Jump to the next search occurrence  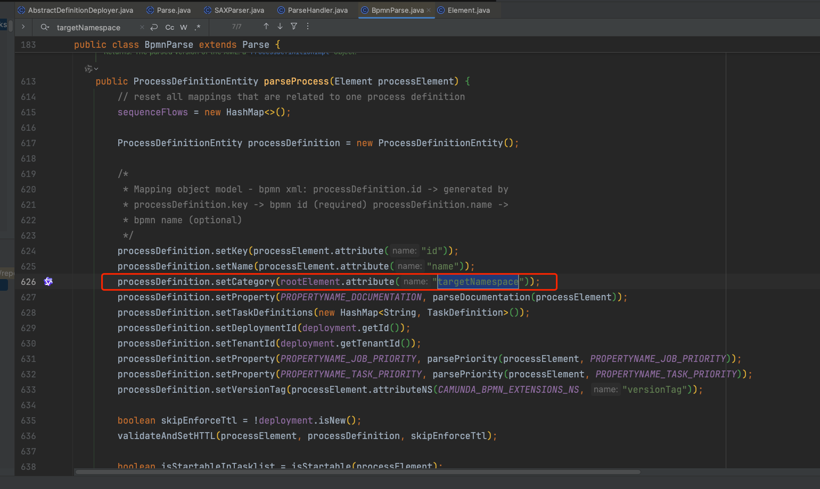(280, 27)
